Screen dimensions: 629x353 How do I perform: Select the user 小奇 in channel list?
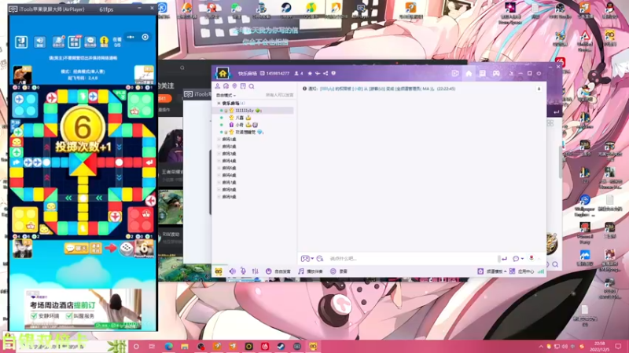240,125
